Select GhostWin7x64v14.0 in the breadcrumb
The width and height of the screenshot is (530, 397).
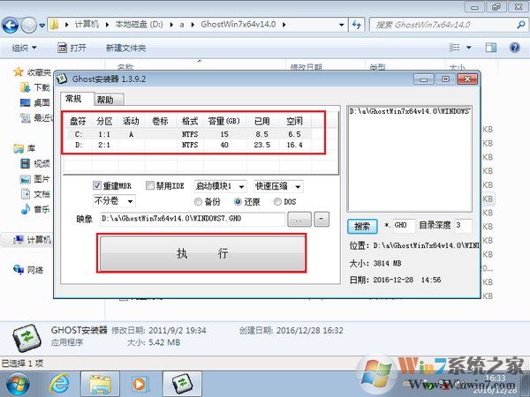[x=238, y=25]
